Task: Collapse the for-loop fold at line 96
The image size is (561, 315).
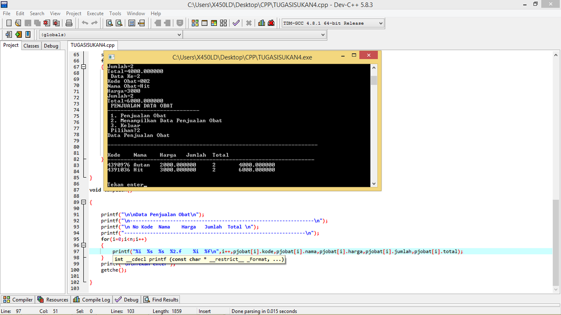Action: 83,245
